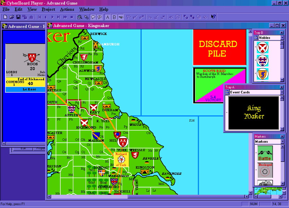
Task: Click Tray A menu icon beside Event Cards
Action: click(x=227, y=92)
